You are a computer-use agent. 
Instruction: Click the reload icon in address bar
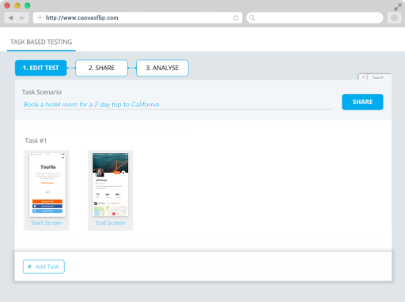[236, 18]
